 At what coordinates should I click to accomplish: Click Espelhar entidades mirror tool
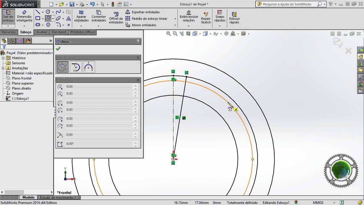tap(143, 12)
